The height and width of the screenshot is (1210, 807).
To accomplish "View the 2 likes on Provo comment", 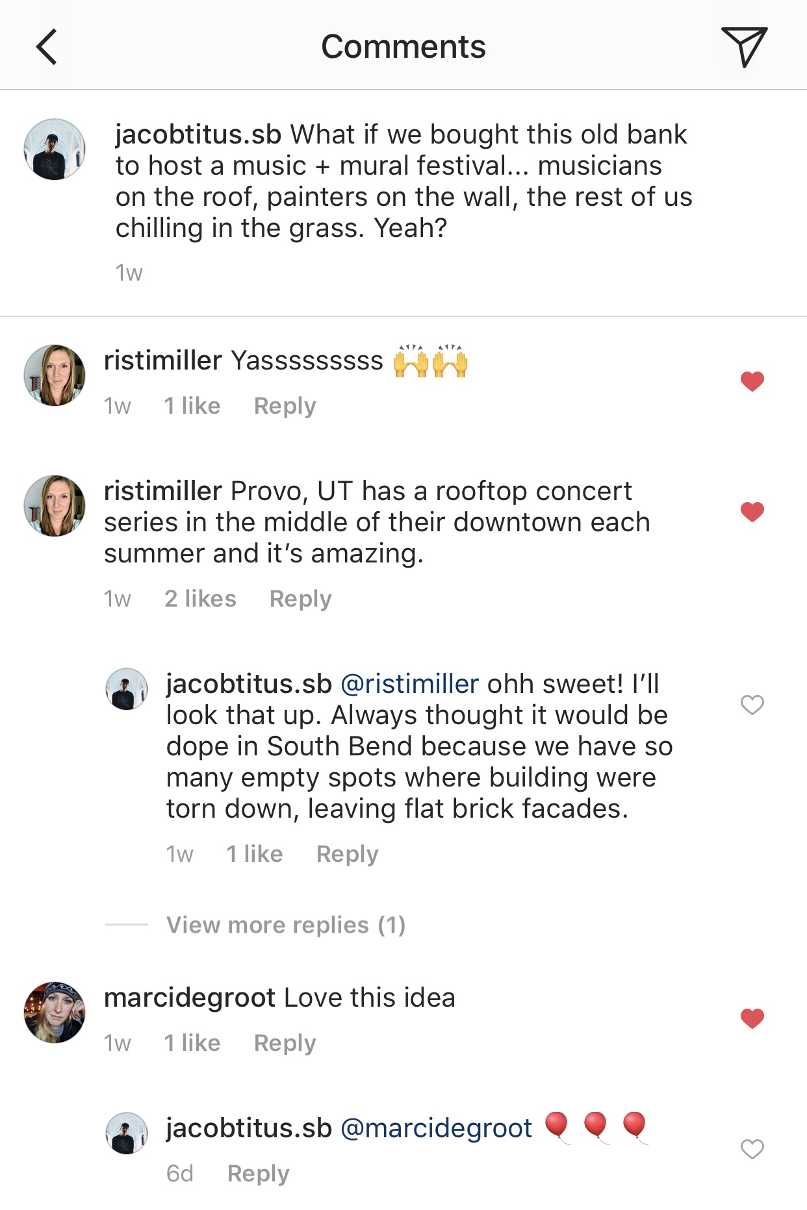I will (200, 599).
